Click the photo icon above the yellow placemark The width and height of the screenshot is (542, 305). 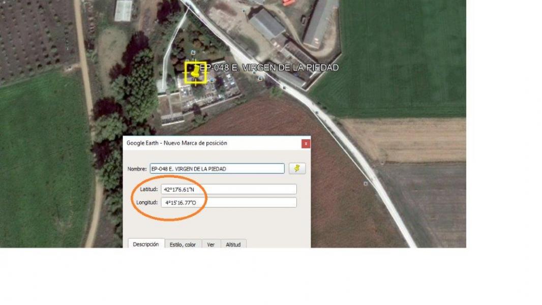coord(193,52)
